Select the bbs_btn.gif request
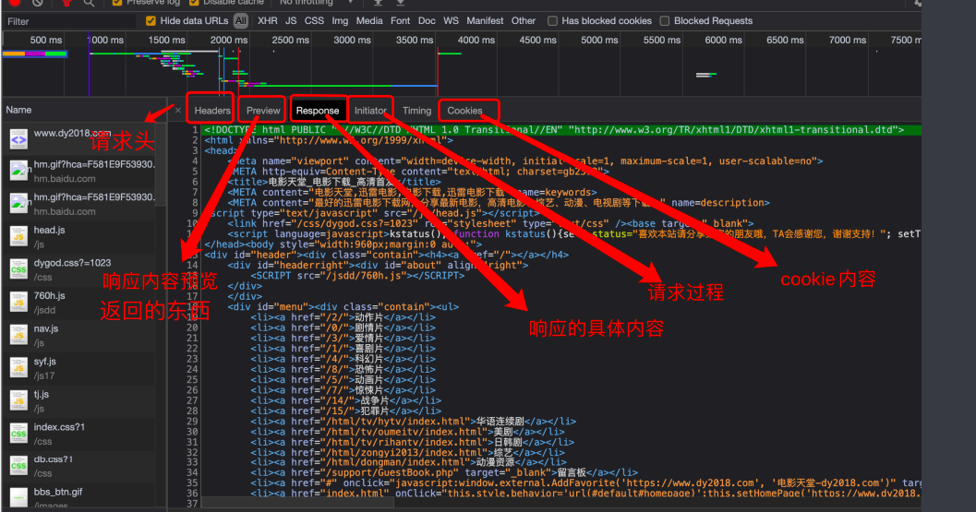The height and width of the screenshot is (512, 976). 79,497
